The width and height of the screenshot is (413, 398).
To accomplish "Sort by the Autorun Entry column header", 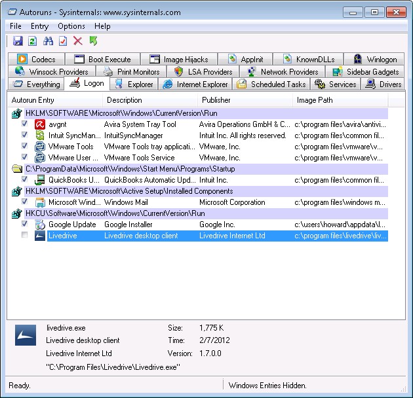I will [55, 100].
